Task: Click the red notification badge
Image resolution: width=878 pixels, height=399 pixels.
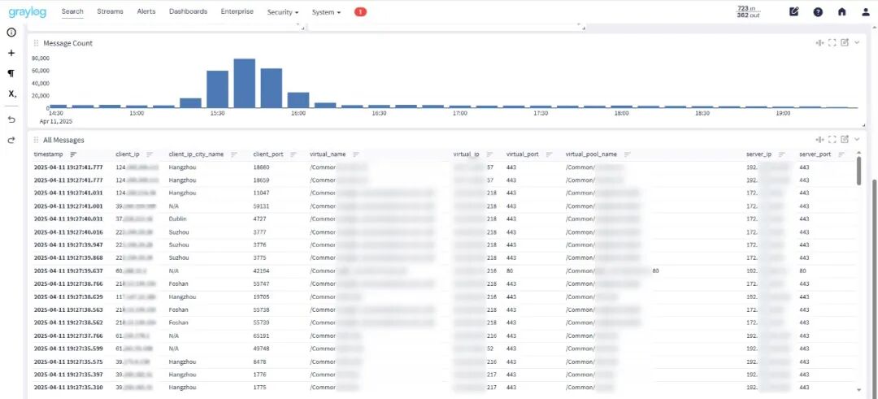Action: [x=361, y=11]
